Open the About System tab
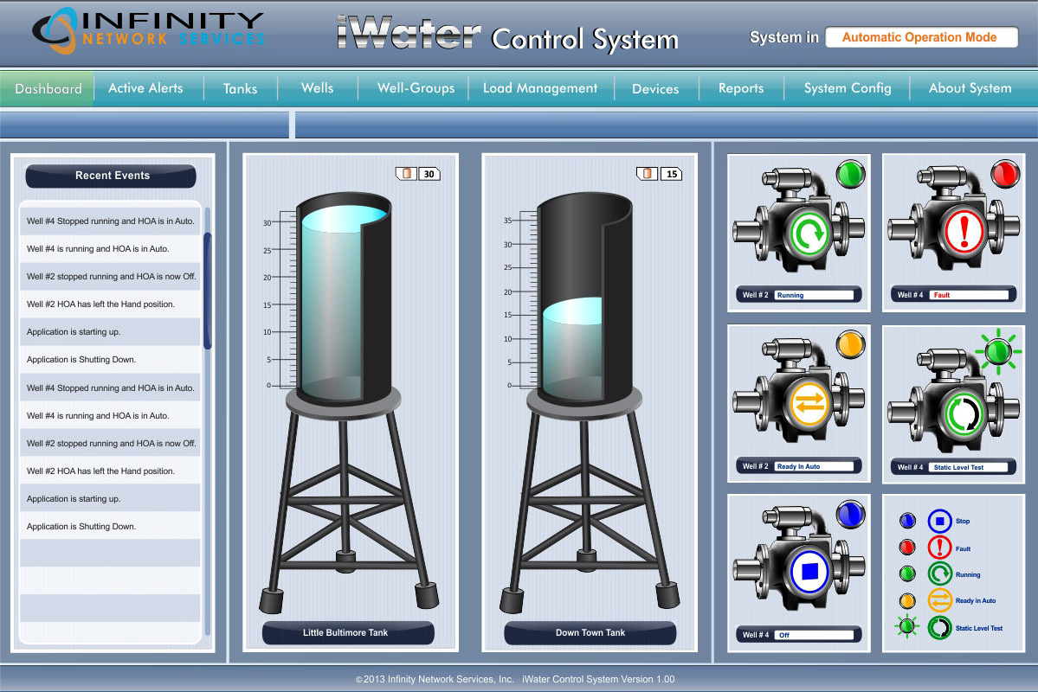The image size is (1038, 692). 970,88
